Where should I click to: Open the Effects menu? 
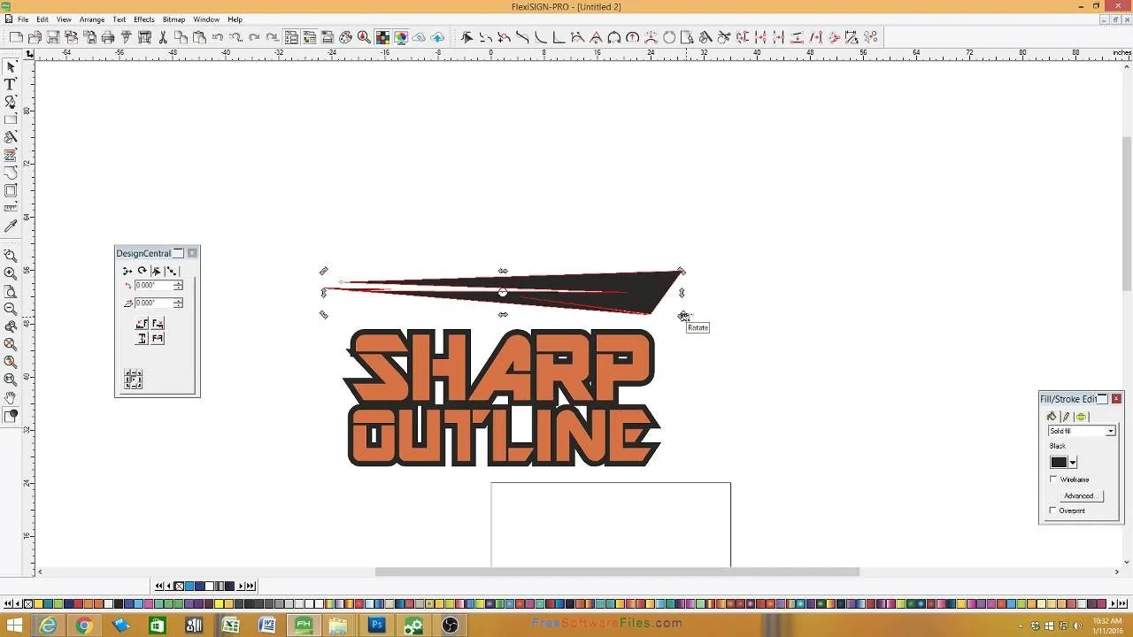pyautogui.click(x=144, y=19)
